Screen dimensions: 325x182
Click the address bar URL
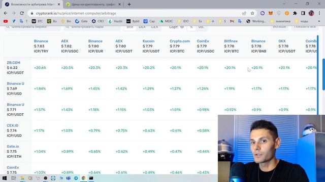coord(76,13)
